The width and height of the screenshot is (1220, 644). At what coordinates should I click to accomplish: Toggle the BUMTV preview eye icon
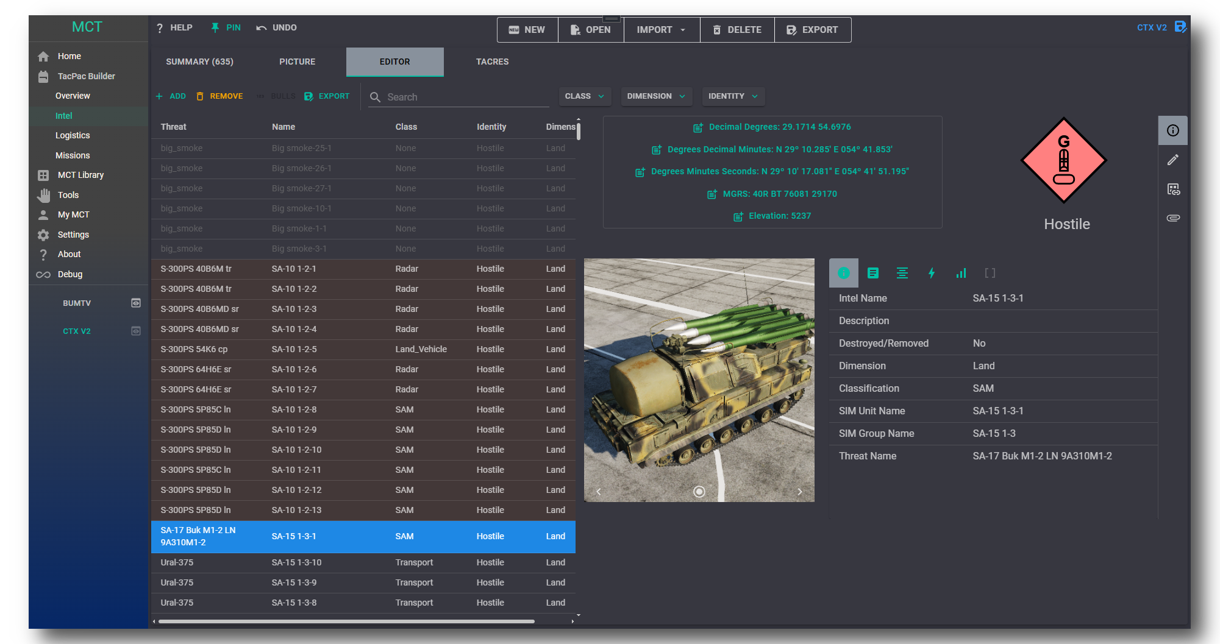(136, 303)
